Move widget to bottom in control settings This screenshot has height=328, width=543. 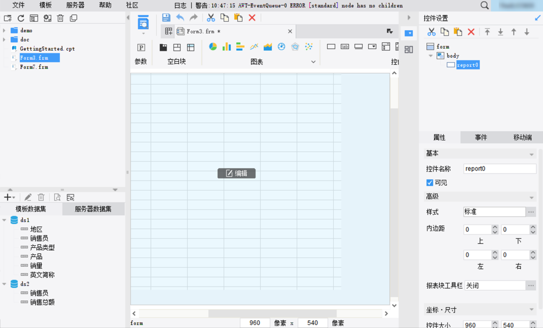pos(500,32)
